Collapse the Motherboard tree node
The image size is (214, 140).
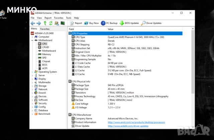(32, 40)
